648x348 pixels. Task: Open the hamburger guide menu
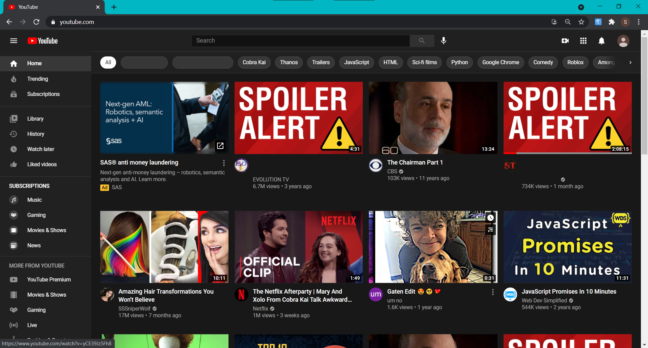click(13, 41)
